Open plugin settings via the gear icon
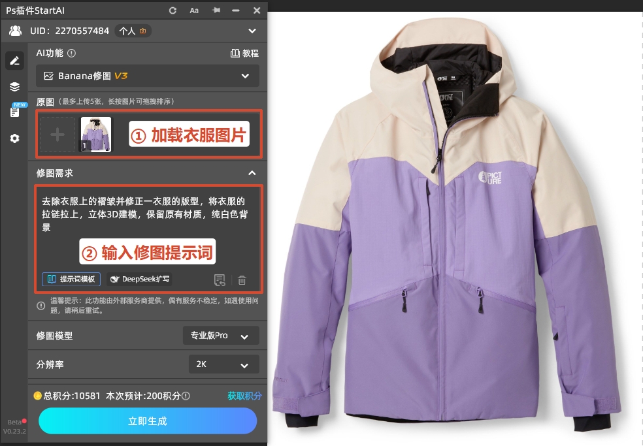The height and width of the screenshot is (446, 643). 14,137
